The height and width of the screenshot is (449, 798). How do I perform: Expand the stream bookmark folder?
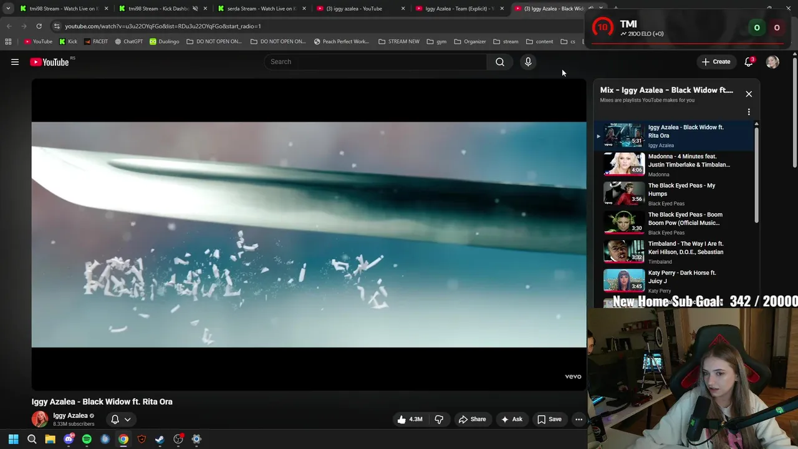pyautogui.click(x=506, y=42)
